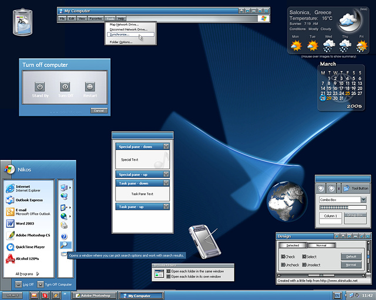Click Cancel in Turn off computer dialog
The image size is (376, 300).
[x=99, y=111]
